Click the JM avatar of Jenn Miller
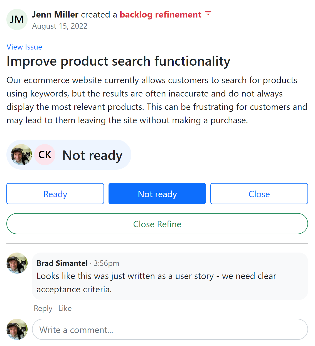Viewport: 315px width, 346px height. pyautogui.click(x=17, y=19)
